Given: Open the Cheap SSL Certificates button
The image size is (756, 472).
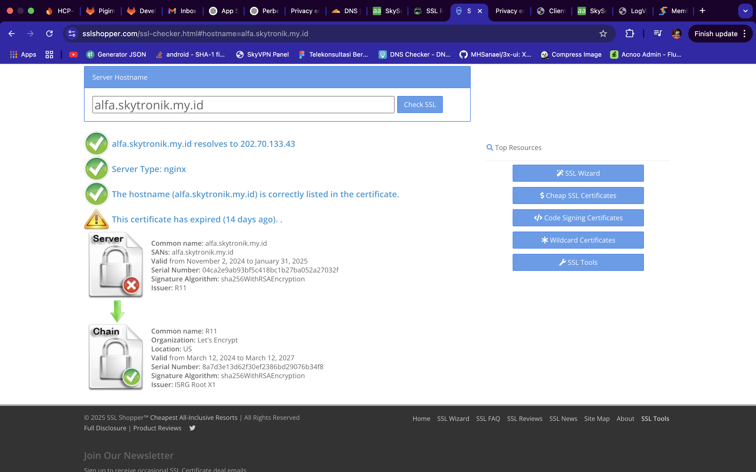Looking at the screenshot, I should coord(578,195).
